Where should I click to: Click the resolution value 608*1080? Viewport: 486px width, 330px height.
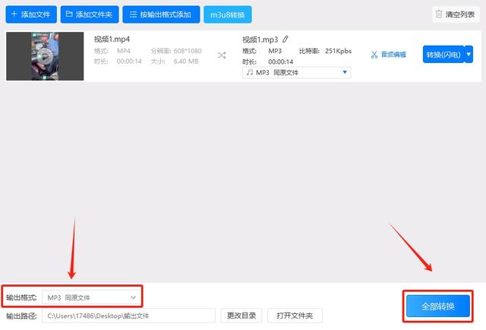(188, 51)
